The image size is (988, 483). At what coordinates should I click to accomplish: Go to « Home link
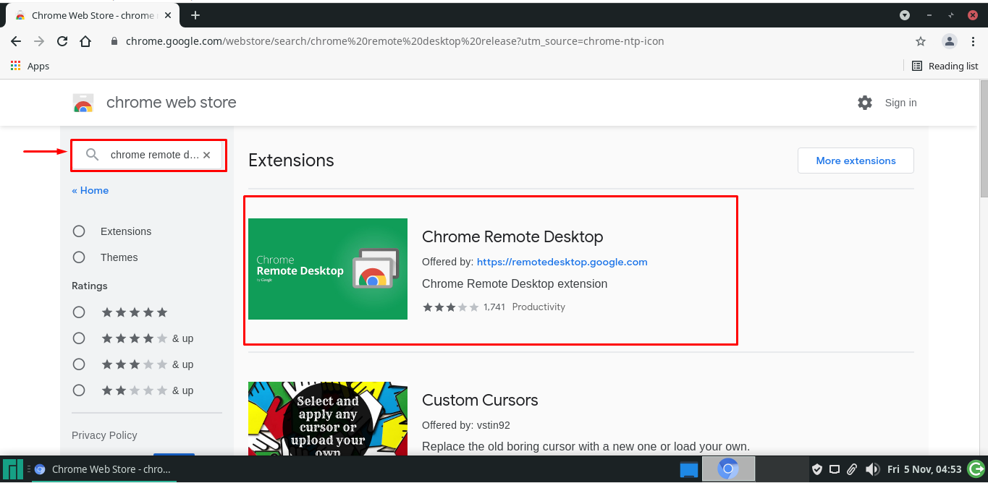pos(90,190)
